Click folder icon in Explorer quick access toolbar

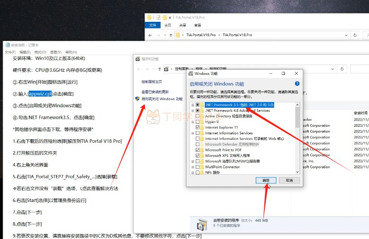pyautogui.click(x=165, y=17)
